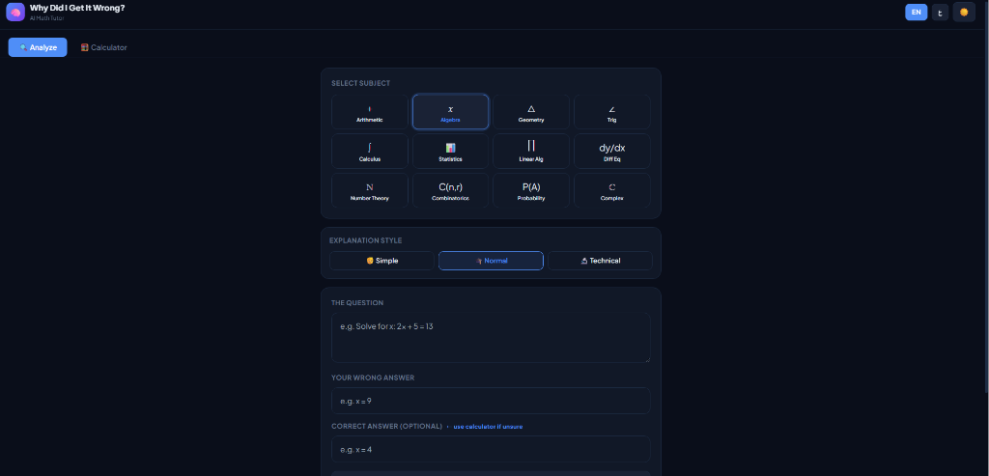Select the Calculus subject
Viewport: 989px width, 476px height.
pos(370,152)
